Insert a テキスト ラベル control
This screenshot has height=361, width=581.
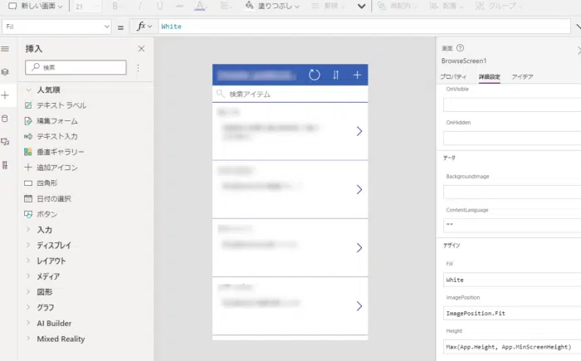pos(61,105)
